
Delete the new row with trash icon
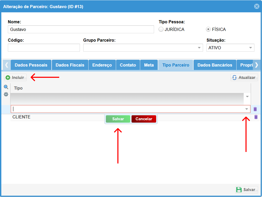(x=255, y=109)
